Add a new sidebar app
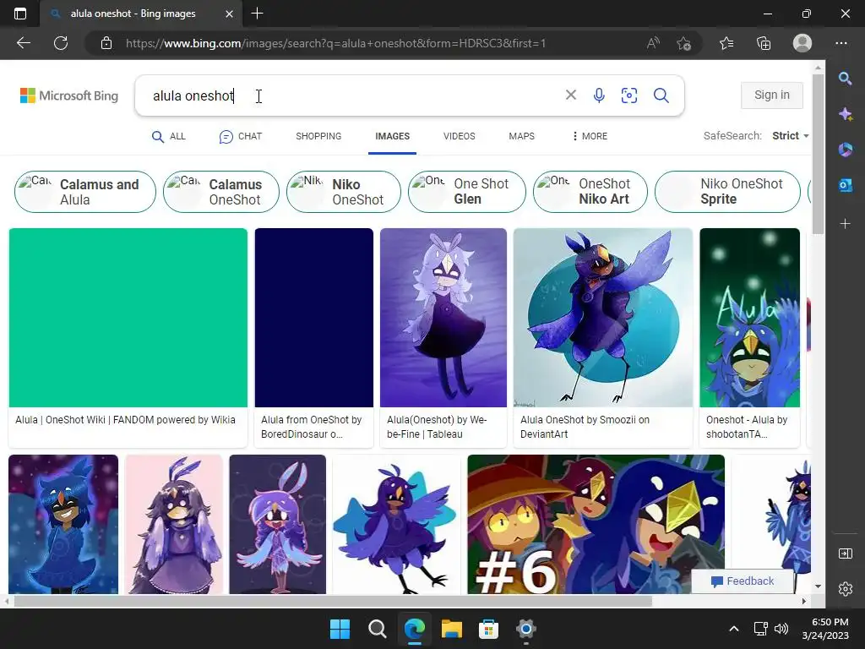 [845, 223]
